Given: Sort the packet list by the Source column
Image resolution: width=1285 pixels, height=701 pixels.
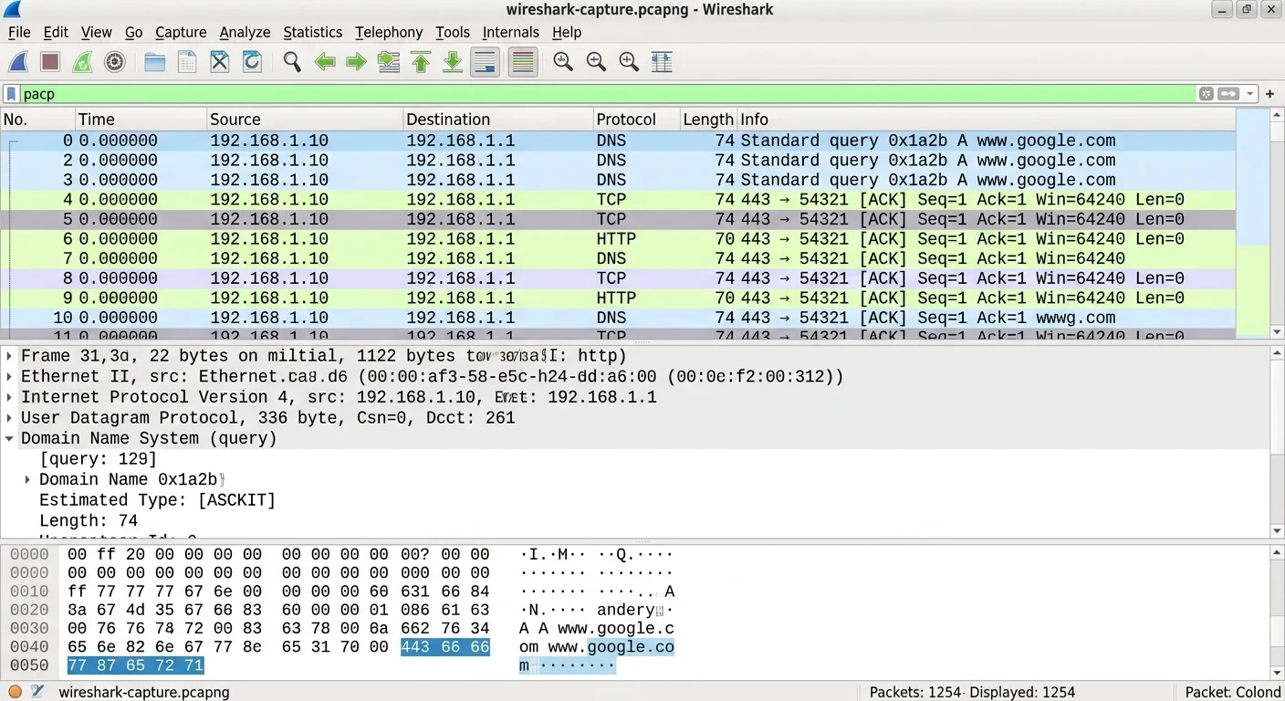Looking at the screenshot, I should [305, 120].
